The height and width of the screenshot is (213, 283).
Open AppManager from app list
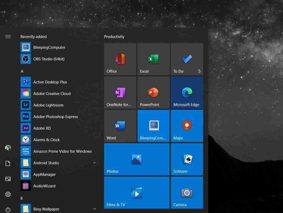59,174
